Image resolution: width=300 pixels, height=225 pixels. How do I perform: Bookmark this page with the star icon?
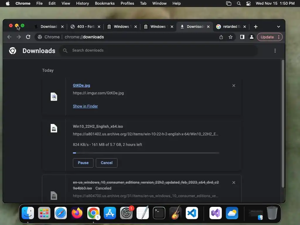[x=231, y=37]
